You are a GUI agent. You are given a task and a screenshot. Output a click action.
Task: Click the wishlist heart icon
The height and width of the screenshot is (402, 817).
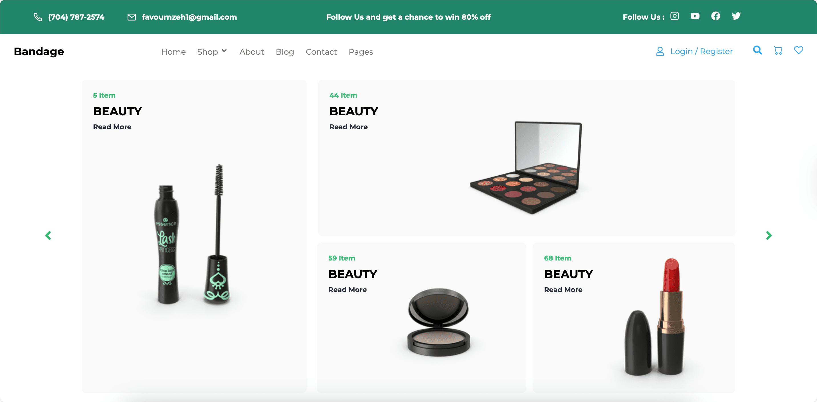(798, 50)
